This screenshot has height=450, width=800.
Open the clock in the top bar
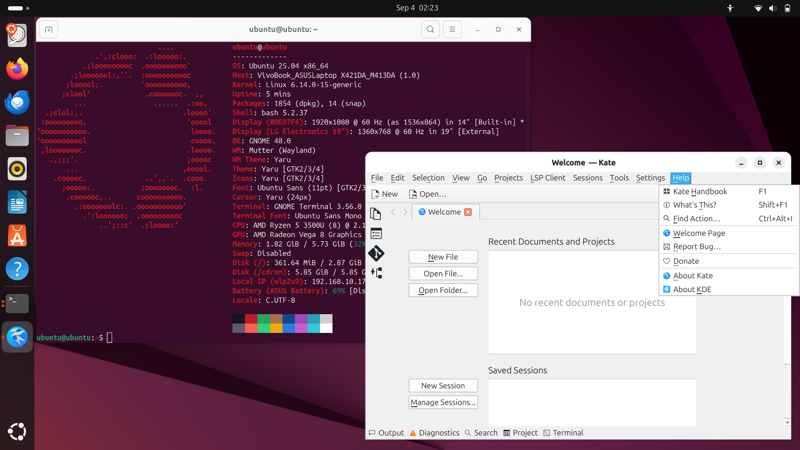click(x=417, y=8)
